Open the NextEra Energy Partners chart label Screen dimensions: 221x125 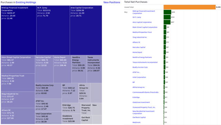tap(142, 57)
